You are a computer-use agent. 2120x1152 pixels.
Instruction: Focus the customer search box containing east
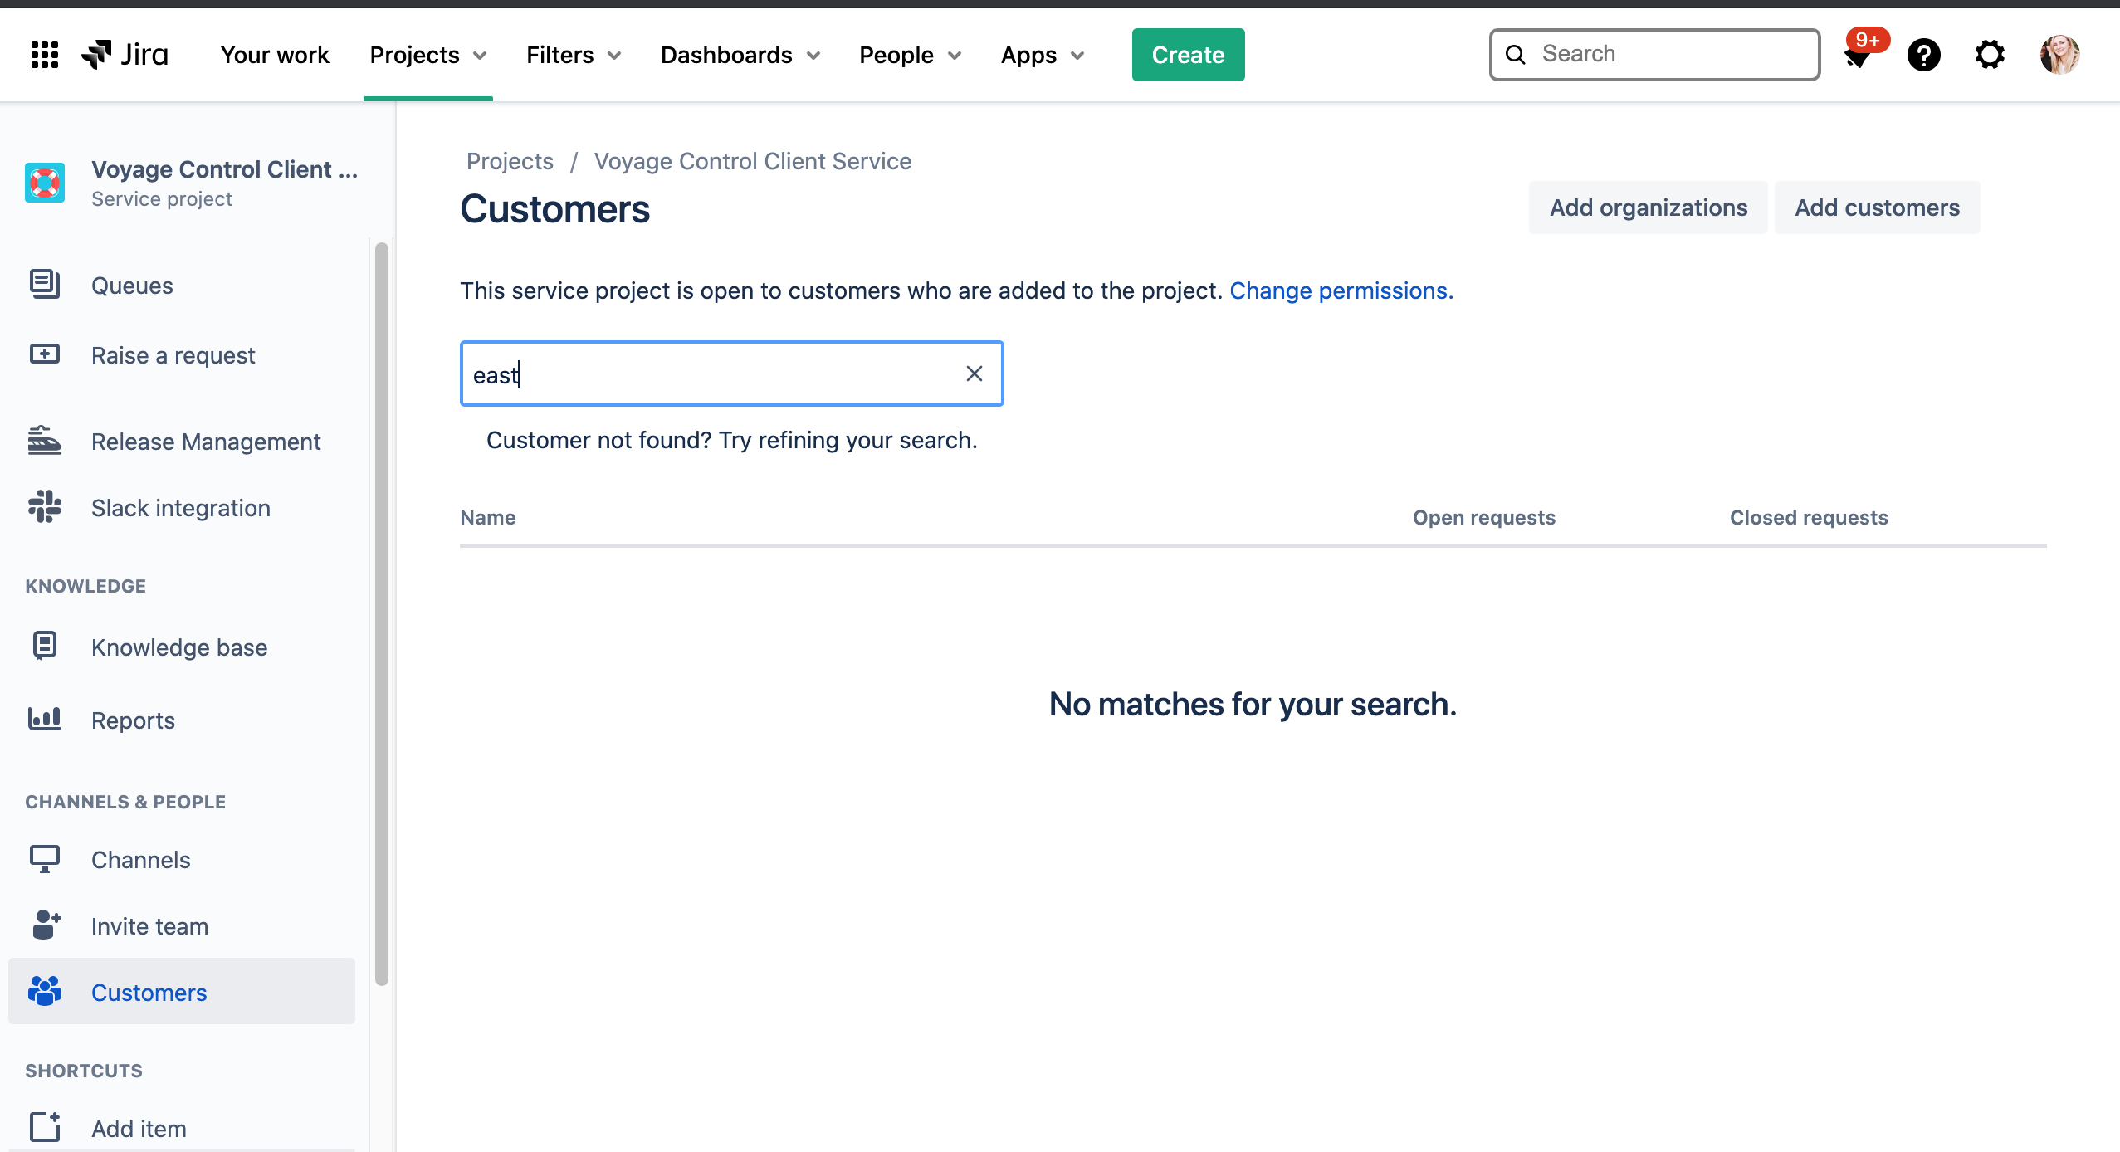click(x=731, y=373)
